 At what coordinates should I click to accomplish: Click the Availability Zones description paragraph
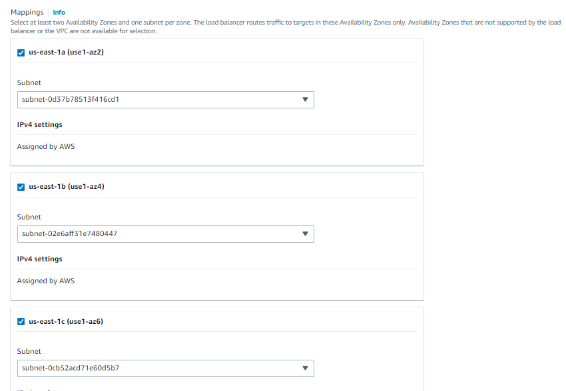pos(286,27)
